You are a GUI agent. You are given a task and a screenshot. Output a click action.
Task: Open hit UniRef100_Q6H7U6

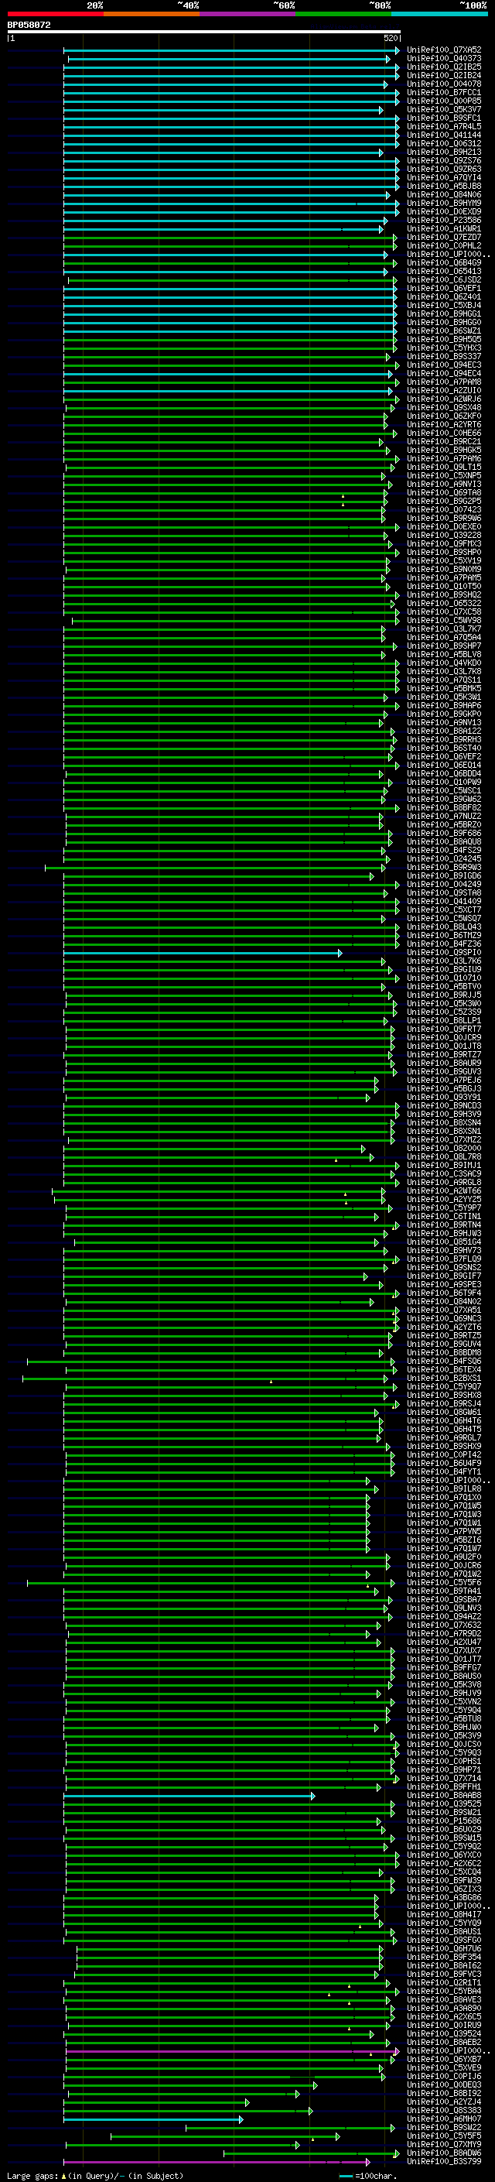[444, 1948]
